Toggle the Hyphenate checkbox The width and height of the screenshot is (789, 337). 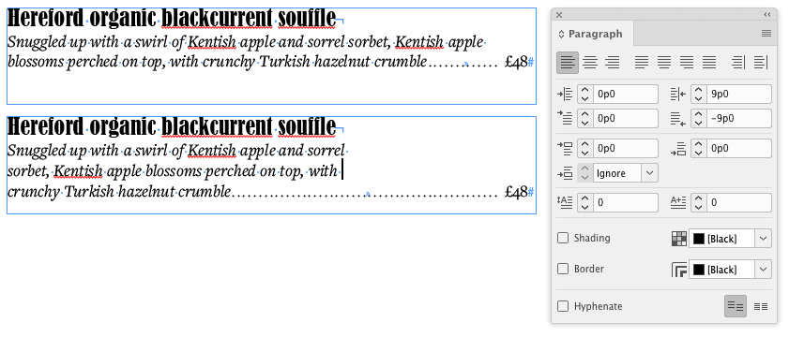tap(563, 306)
